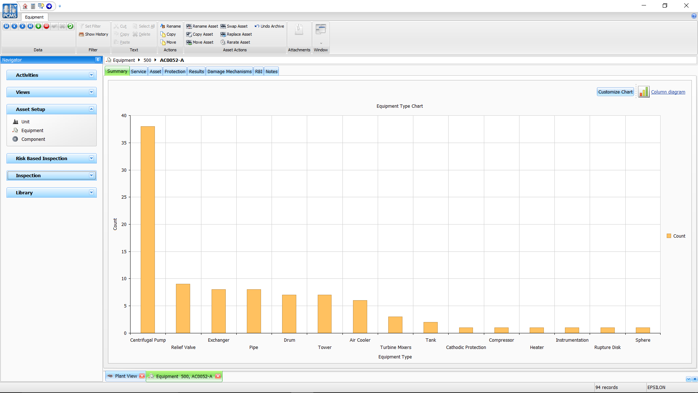Screen dimensions: 698x393
Task: Click the Attachments icon
Action: (x=299, y=30)
